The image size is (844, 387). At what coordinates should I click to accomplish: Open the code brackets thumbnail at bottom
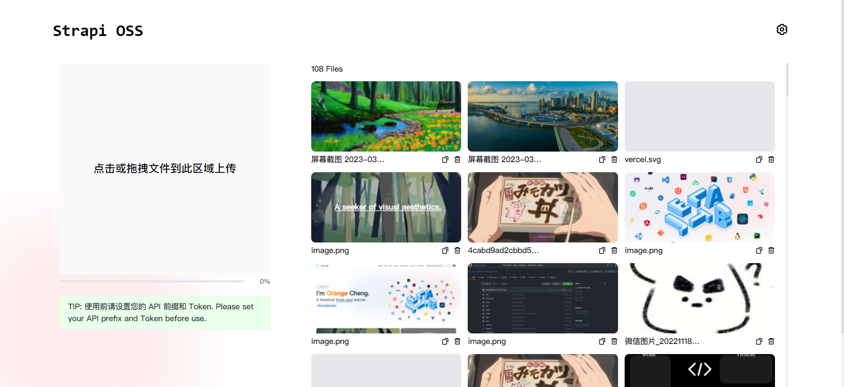(x=700, y=370)
